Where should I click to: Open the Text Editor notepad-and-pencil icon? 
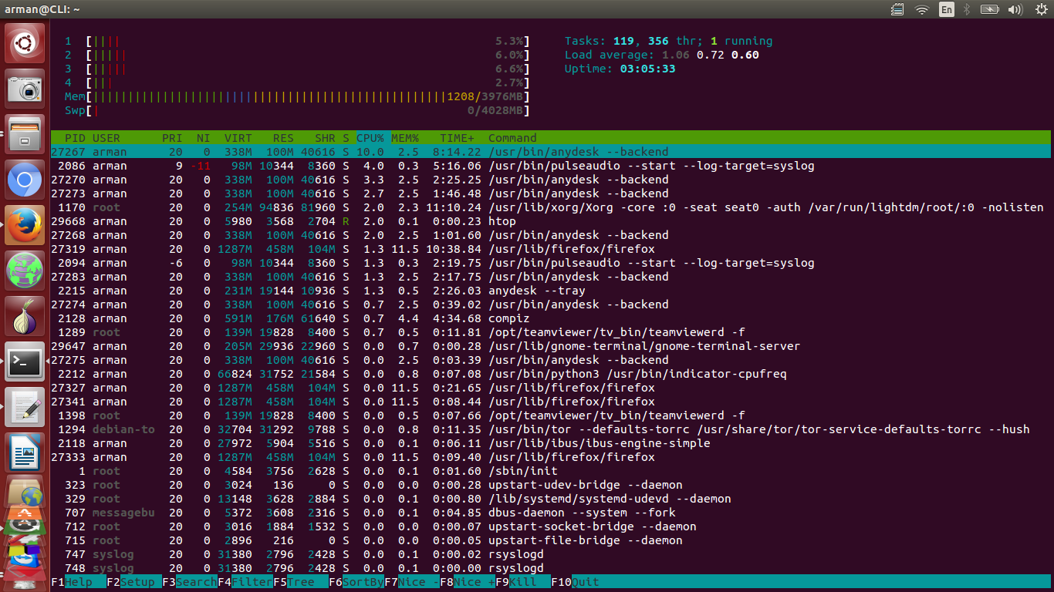point(25,407)
